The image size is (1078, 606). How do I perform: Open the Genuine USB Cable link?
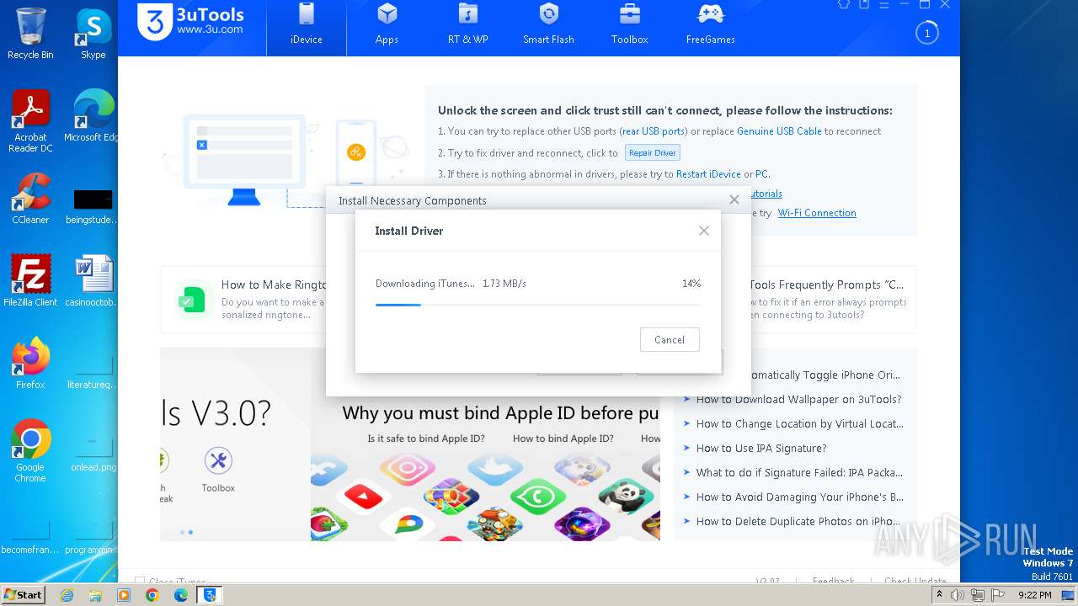click(779, 131)
